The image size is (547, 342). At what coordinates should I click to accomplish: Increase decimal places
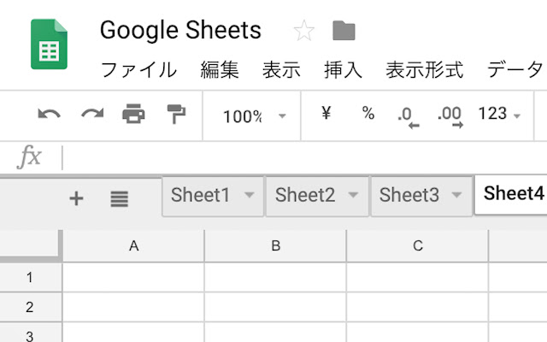450,115
